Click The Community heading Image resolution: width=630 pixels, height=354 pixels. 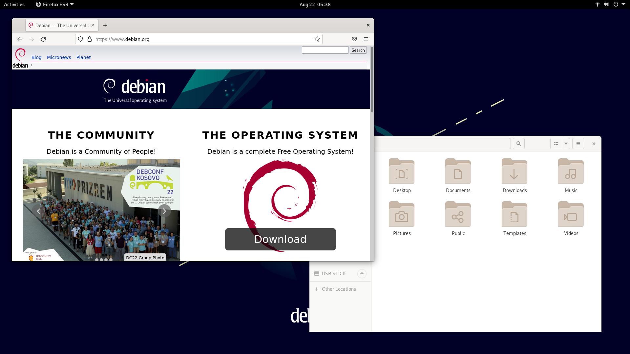[101, 135]
